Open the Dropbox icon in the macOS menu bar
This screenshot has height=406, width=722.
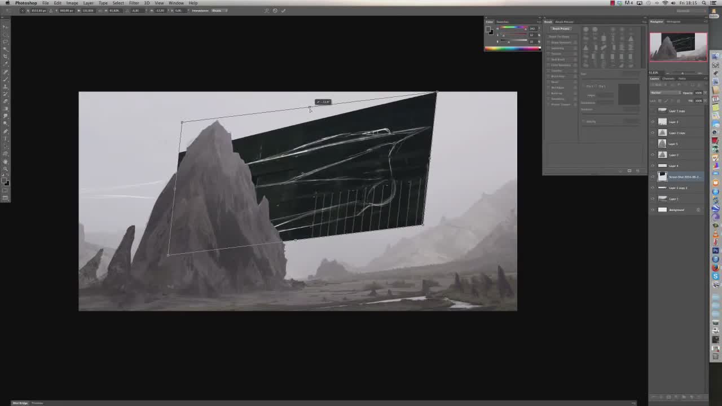[x=619, y=3]
